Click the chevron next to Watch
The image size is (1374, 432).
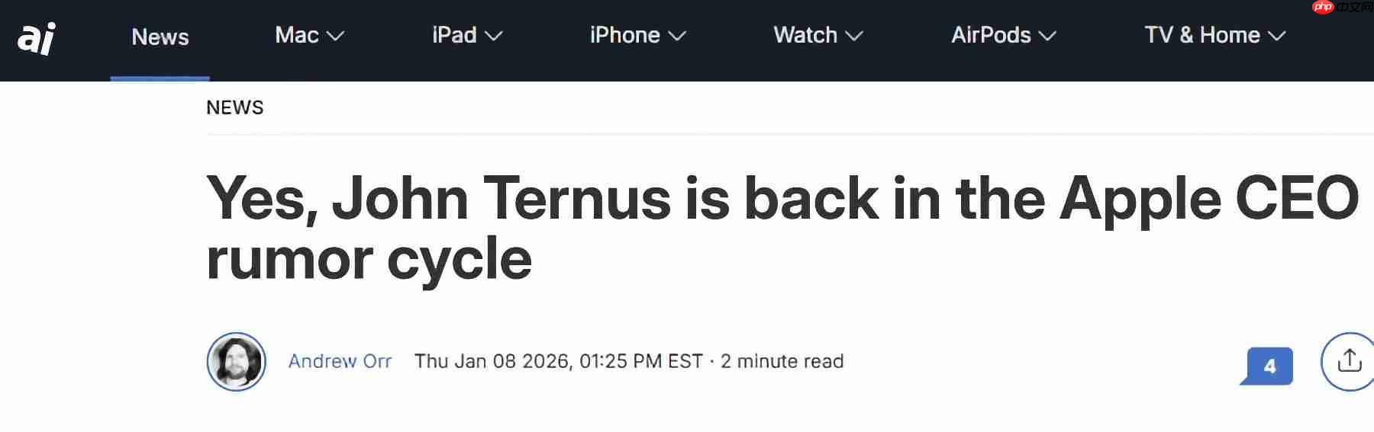(854, 36)
